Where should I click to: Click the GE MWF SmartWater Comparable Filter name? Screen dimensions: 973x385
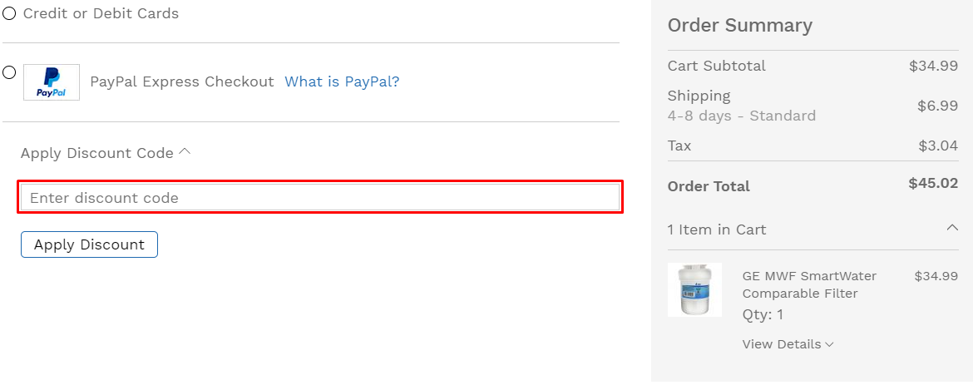[x=809, y=284]
